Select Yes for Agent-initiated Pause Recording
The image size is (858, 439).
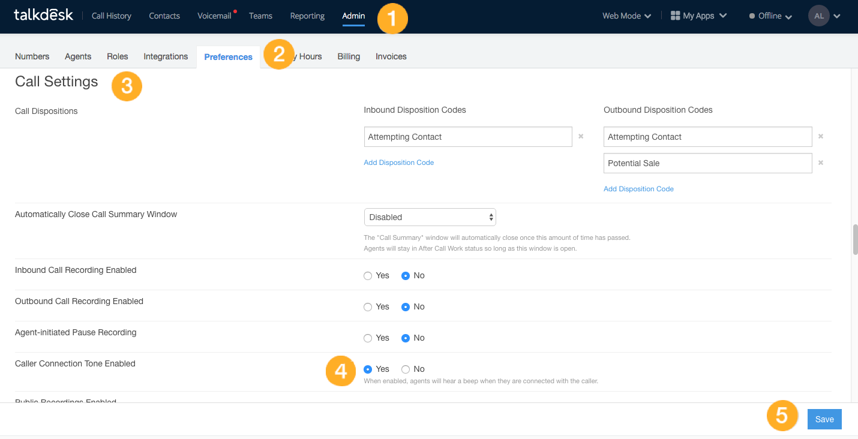[x=368, y=338]
